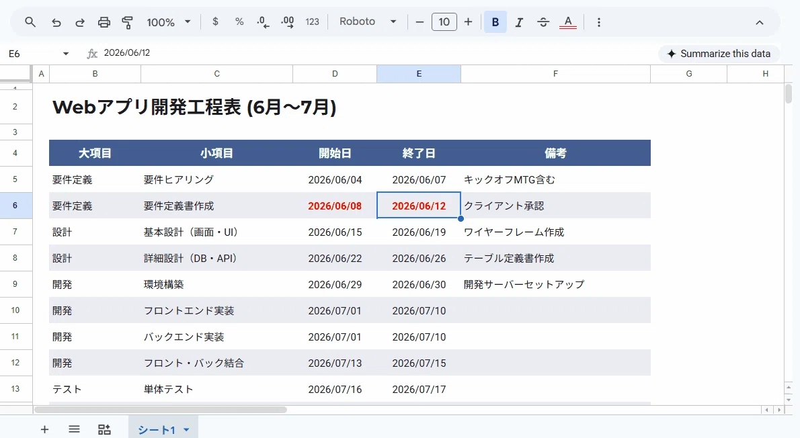The image size is (800, 438).
Task: Open the search menus magnifier icon
Action: pos(31,22)
